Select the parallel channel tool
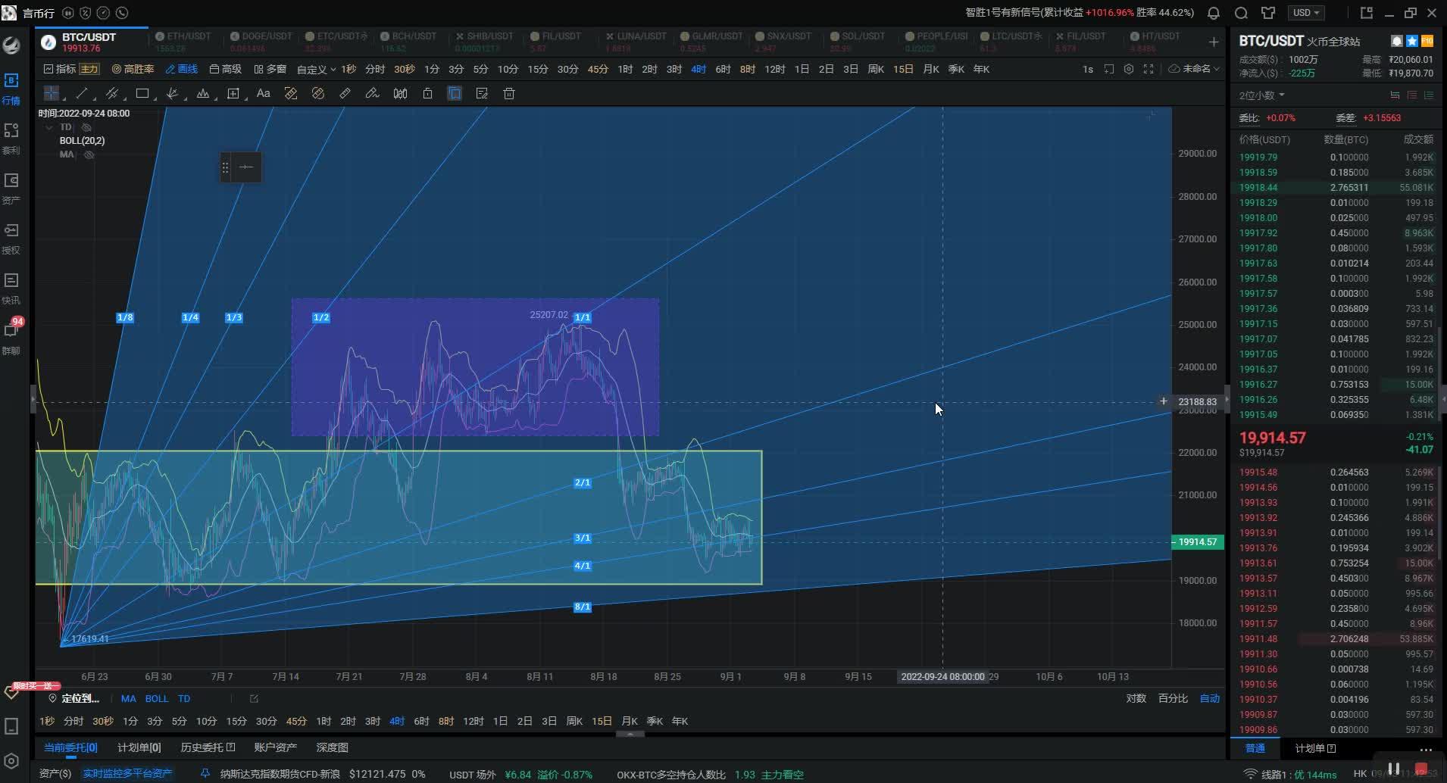This screenshot has width=1447, height=783. click(x=112, y=93)
